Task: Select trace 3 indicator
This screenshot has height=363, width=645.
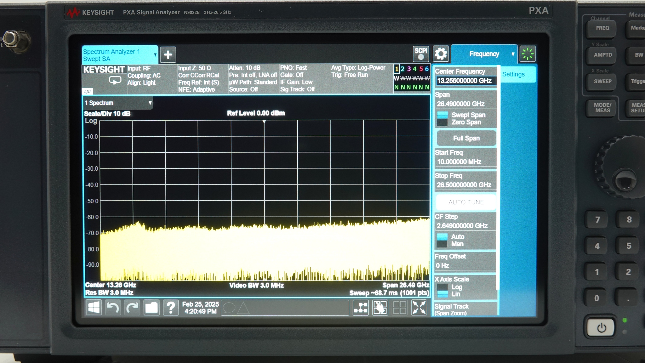Action: point(409,69)
